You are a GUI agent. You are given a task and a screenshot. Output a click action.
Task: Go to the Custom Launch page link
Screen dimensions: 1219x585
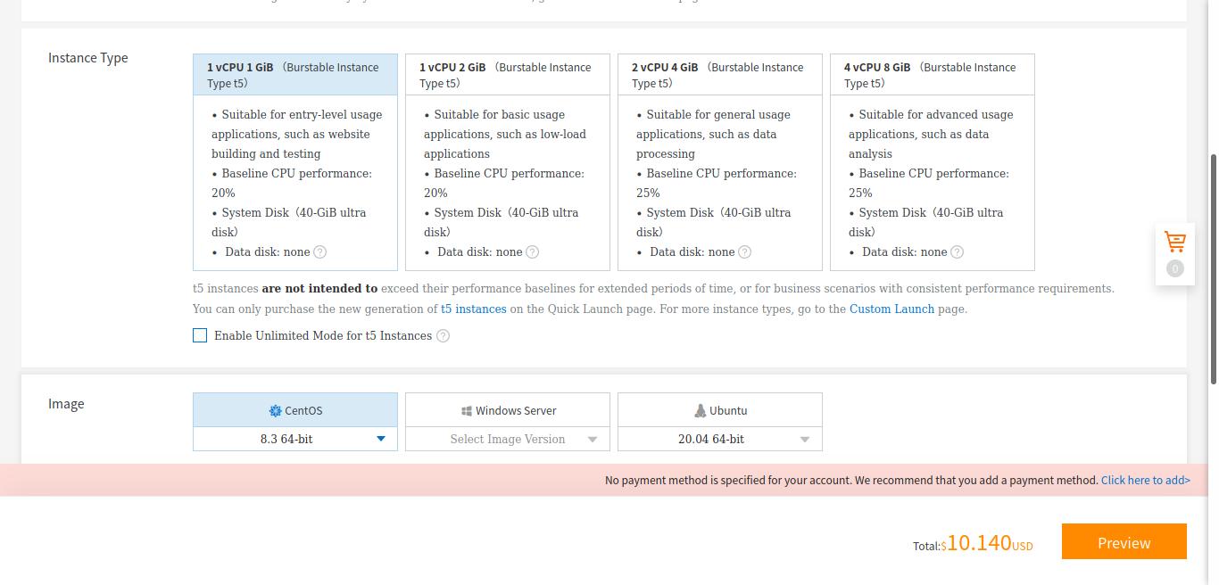[x=891, y=309]
